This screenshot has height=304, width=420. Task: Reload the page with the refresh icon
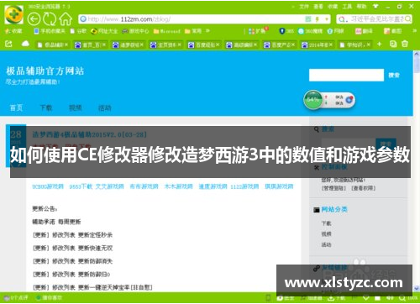tap(50, 19)
